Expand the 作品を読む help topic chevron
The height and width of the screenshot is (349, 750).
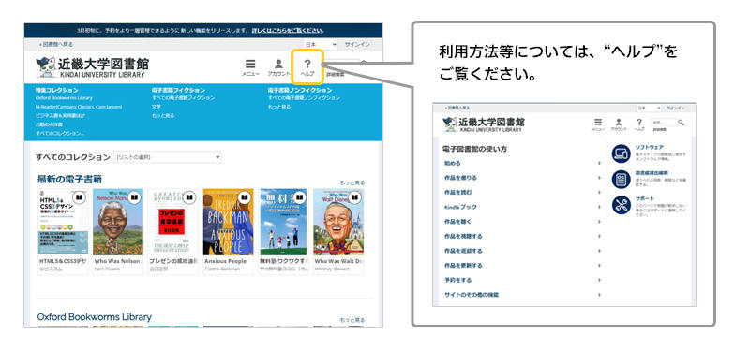click(x=599, y=193)
